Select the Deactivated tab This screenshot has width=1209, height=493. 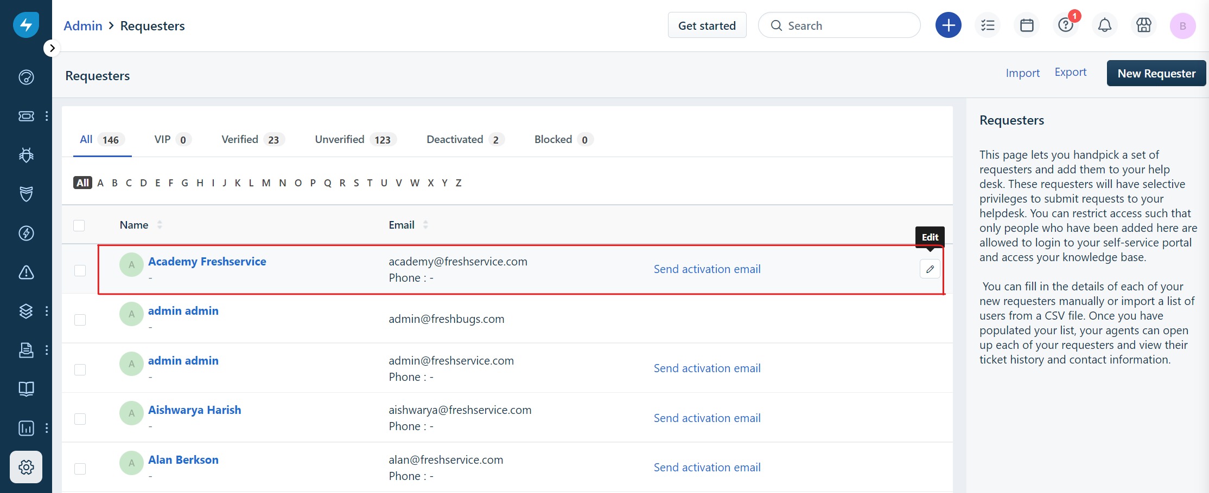pos(466,140)
